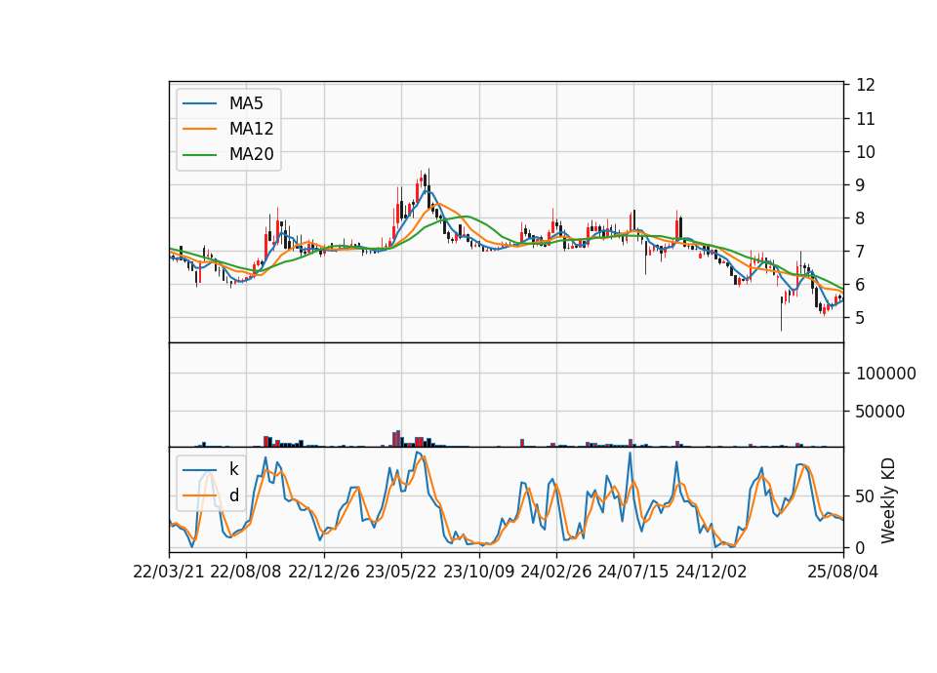This screenshot has width=937, height=673.
Task: Click price axis value 12
Action: pos(866,86)
